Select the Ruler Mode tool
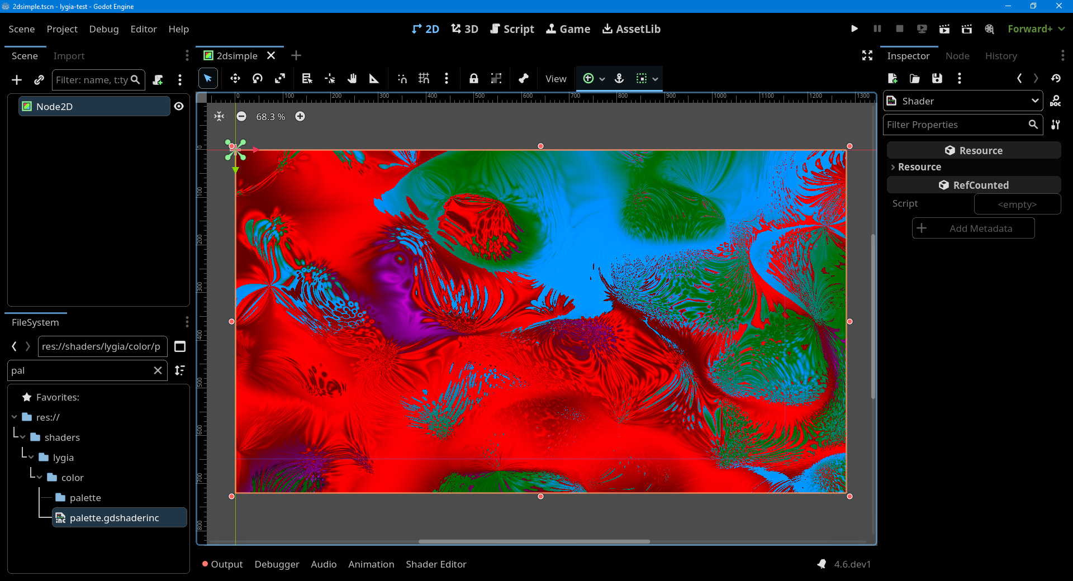The width and height of the screenshot is (1073, 581). pyautogui.click(x=374, y=79)
